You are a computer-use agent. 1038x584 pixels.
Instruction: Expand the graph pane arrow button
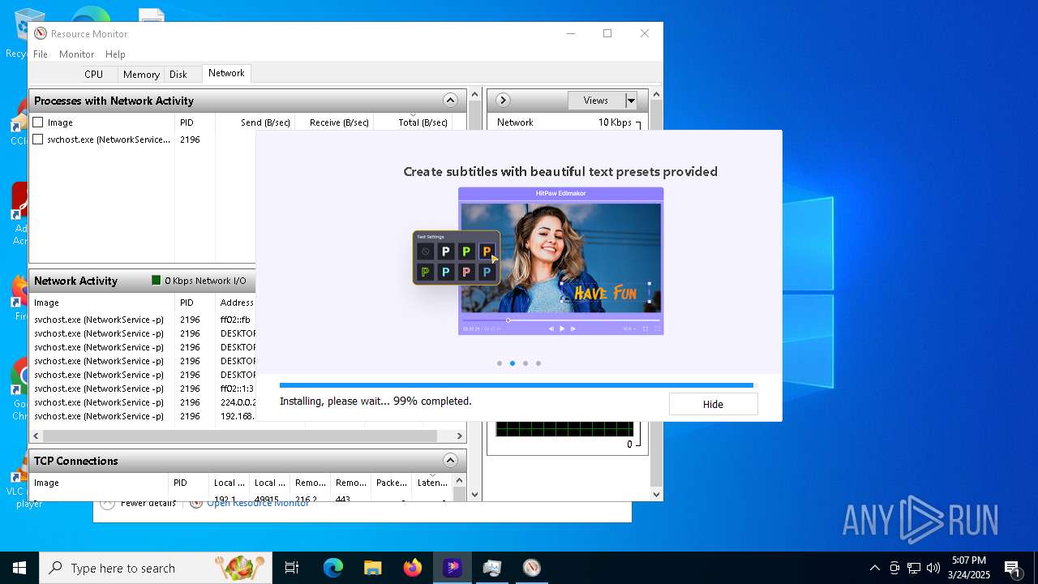tap(503, 101)
